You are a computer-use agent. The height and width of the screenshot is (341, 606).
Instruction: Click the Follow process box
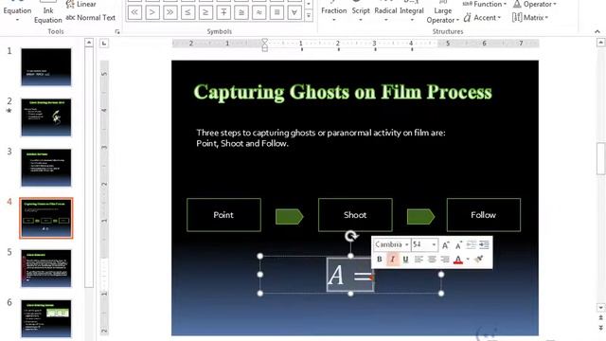[x=484, y=215]
